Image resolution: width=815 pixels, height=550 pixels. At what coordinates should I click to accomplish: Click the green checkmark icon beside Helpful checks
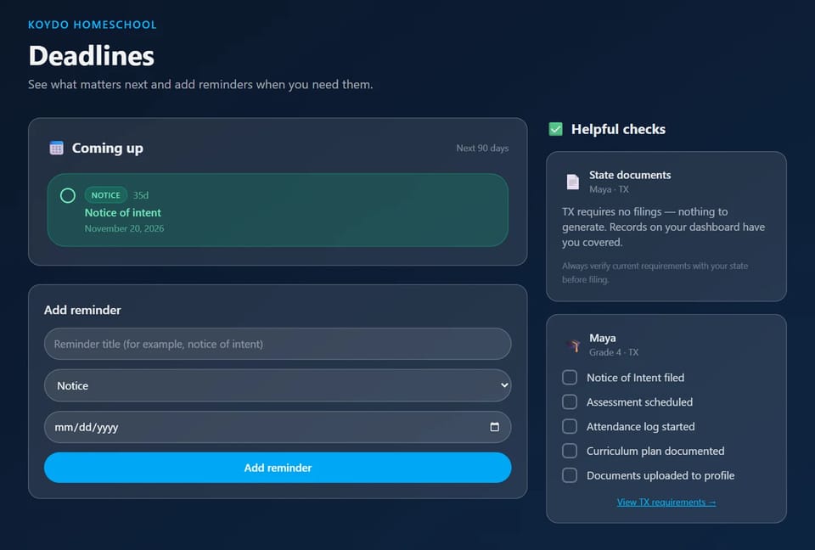point(555,129)
